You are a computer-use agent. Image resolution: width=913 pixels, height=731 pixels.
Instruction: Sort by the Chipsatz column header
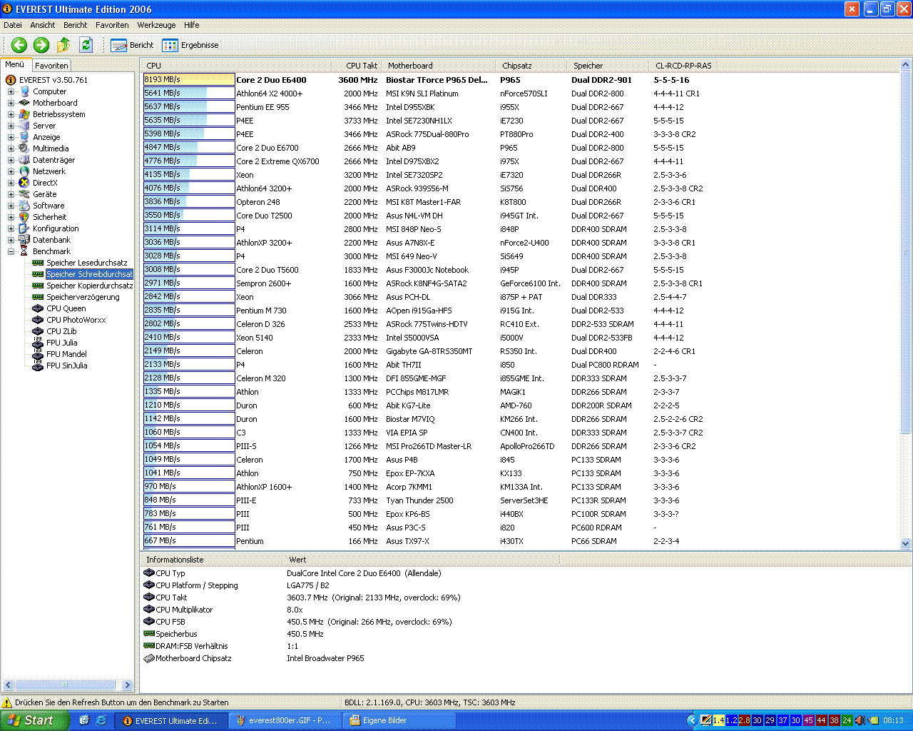[531, 66]
